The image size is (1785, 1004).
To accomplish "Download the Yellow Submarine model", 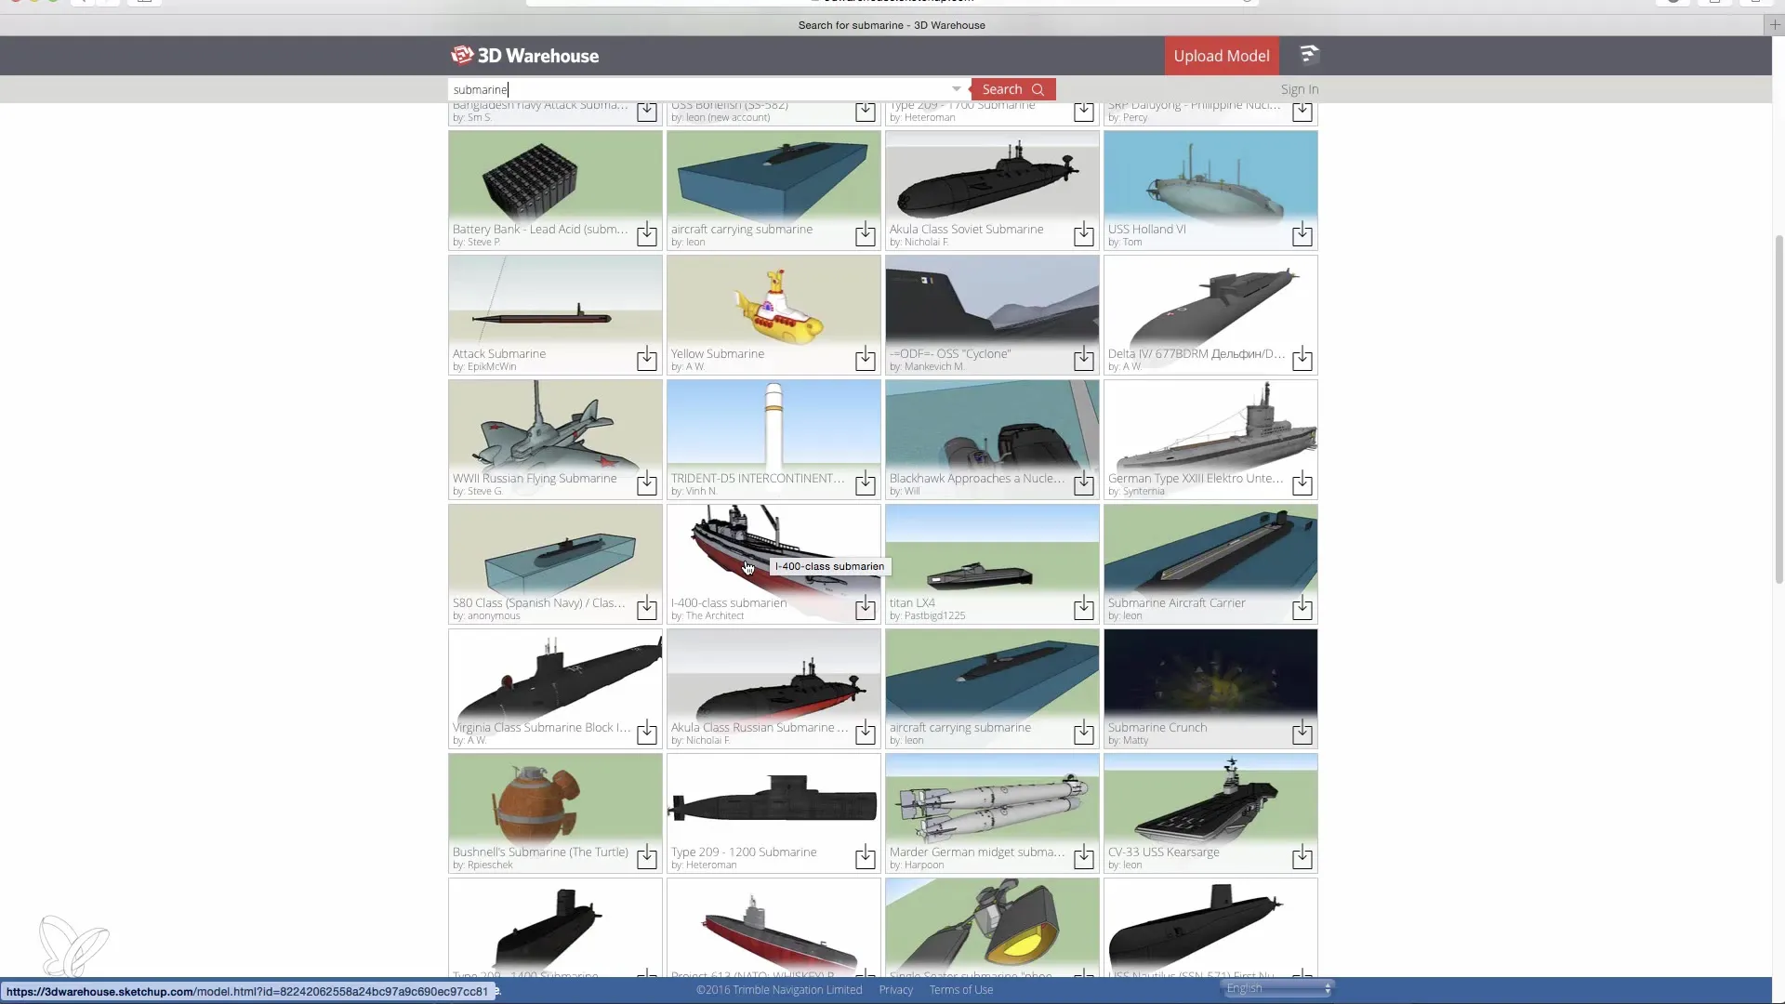I will point(866,359).
